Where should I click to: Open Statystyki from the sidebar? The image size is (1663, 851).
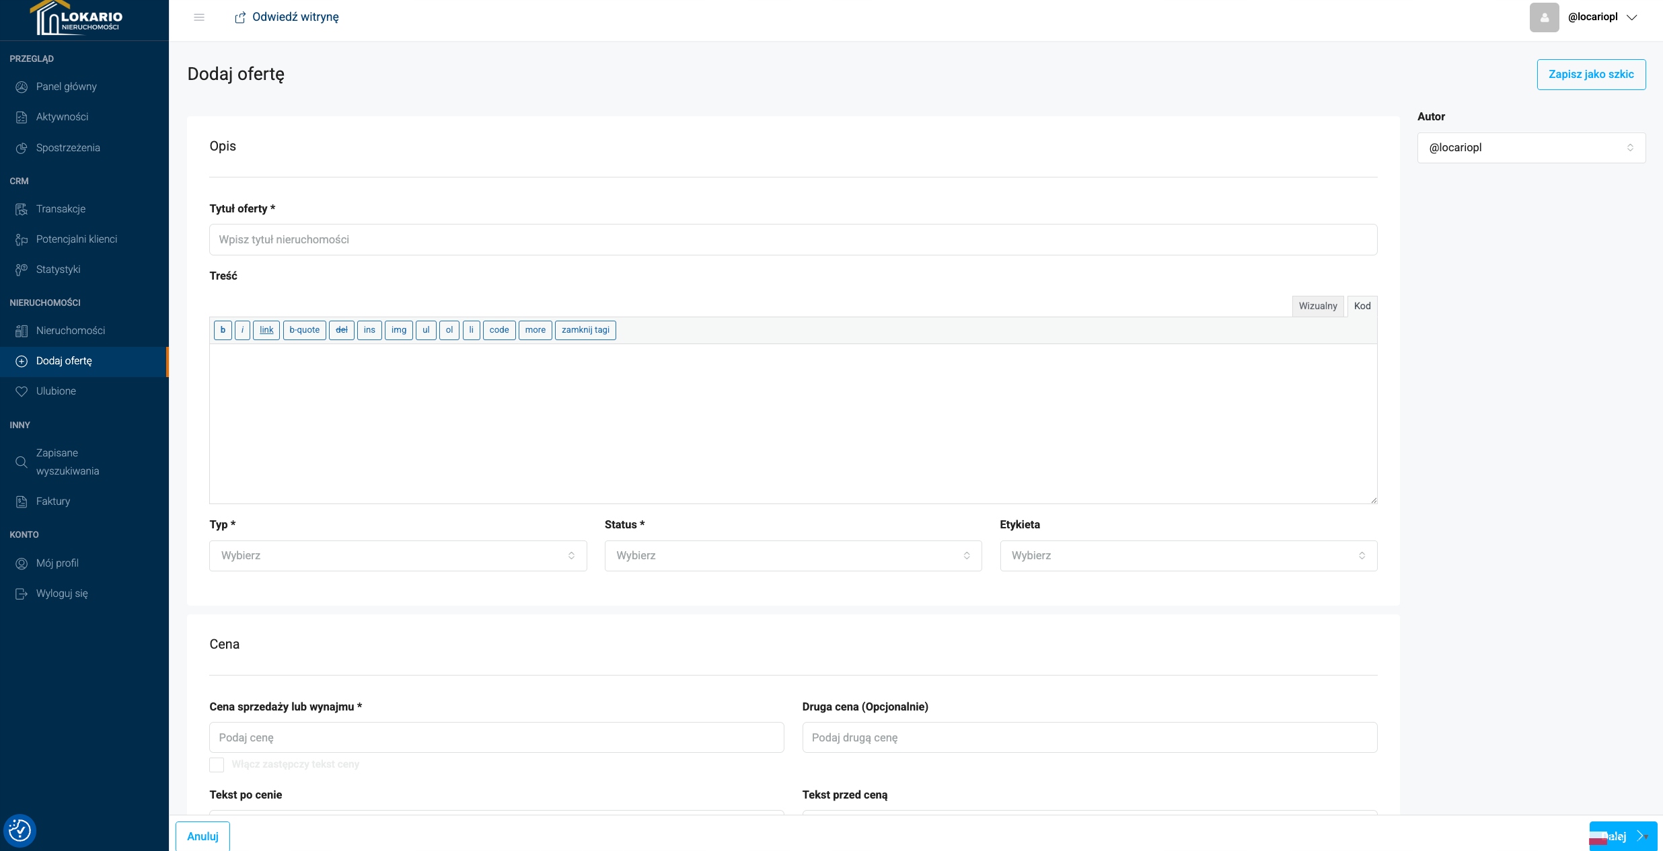click(x=58, y=270)
